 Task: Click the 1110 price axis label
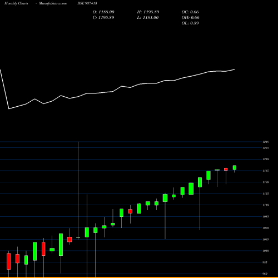point(266,205)
